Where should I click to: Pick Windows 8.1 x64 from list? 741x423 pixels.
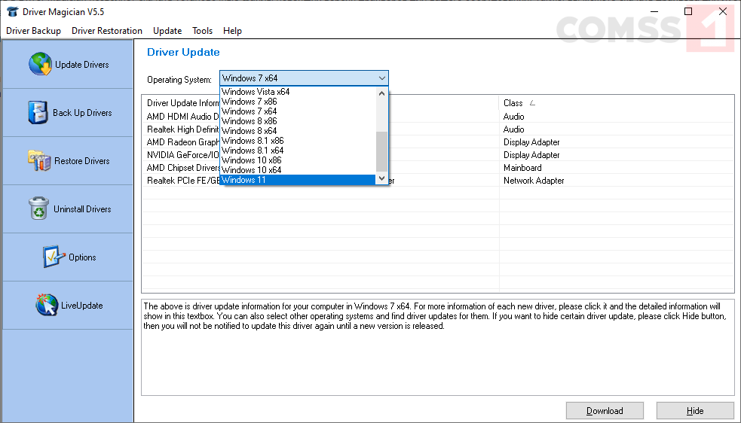coord(299,150)
